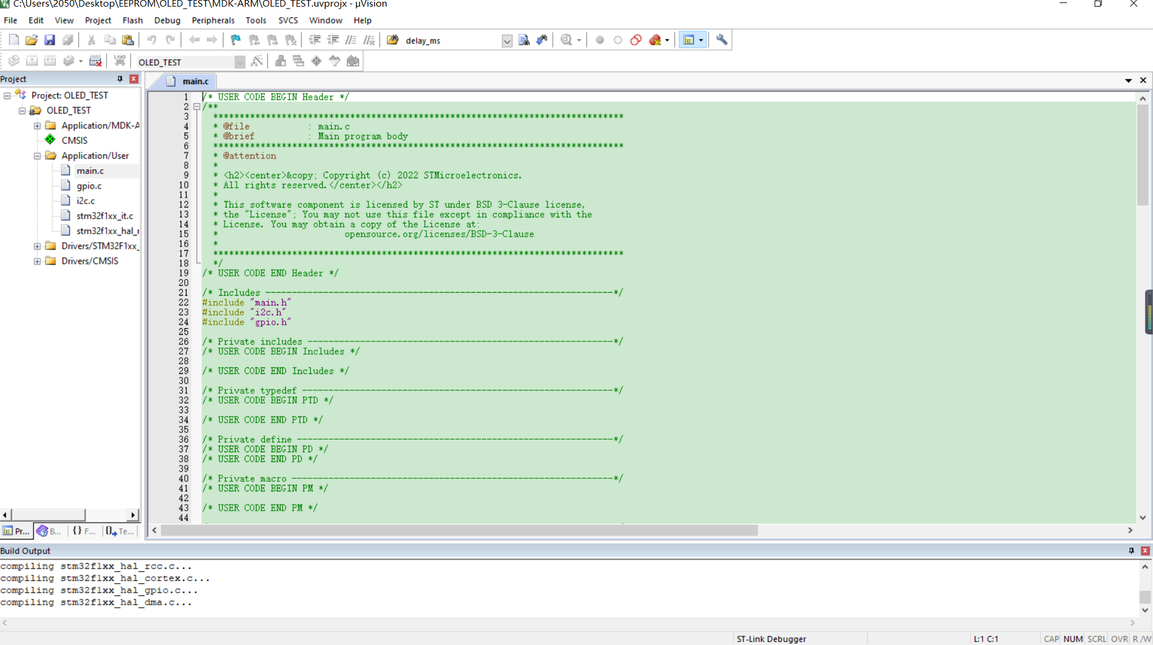Open the Peripherals menu
This screenshot has width=1153, height=645.
[x=213, y=20]
